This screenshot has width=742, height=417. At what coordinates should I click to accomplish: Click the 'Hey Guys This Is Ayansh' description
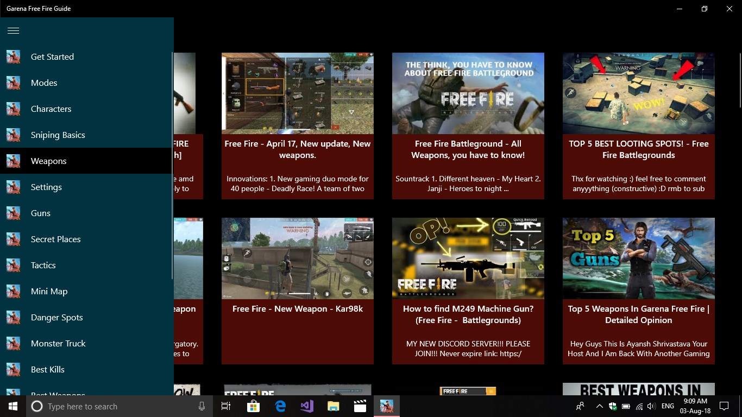tap(639, 349)
